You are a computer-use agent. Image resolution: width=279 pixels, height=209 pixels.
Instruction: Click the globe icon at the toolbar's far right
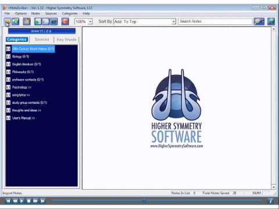coord(271,21)
